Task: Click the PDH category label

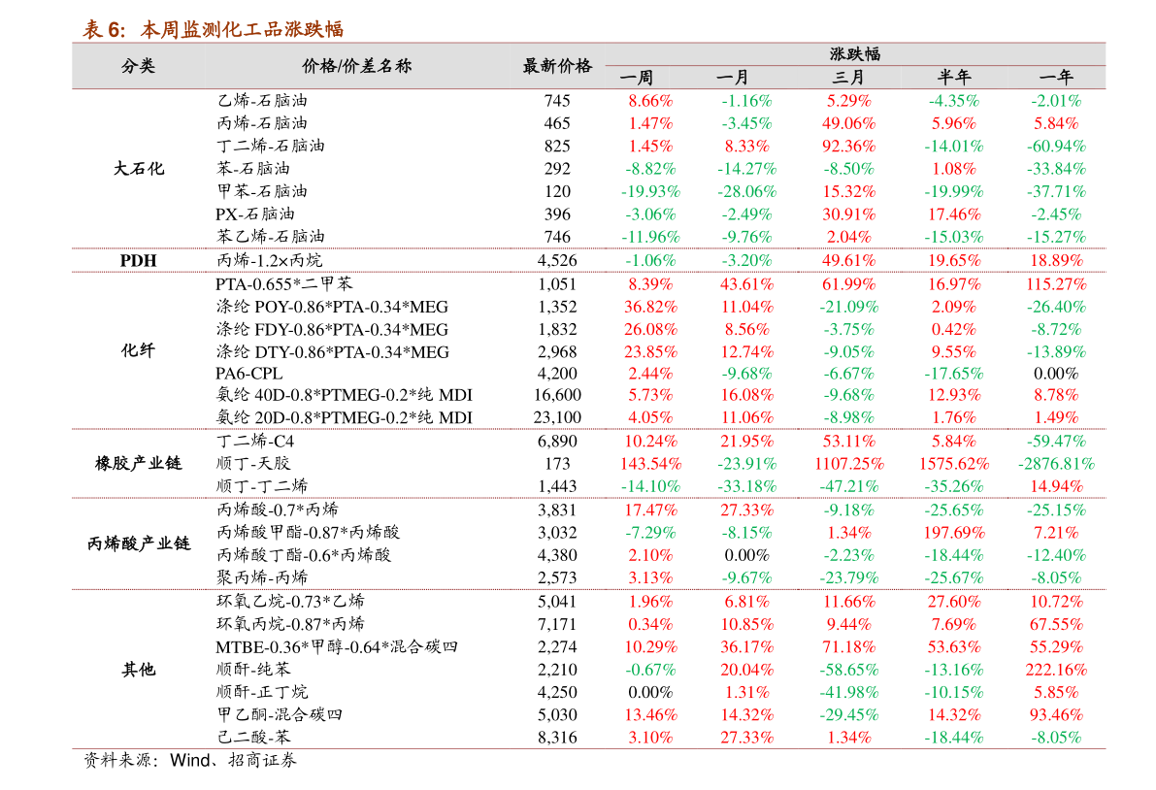Action: 139,261
